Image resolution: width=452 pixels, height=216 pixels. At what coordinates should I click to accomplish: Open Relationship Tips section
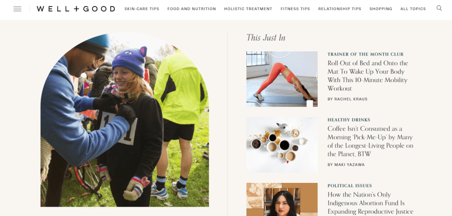tap(339, 9)
